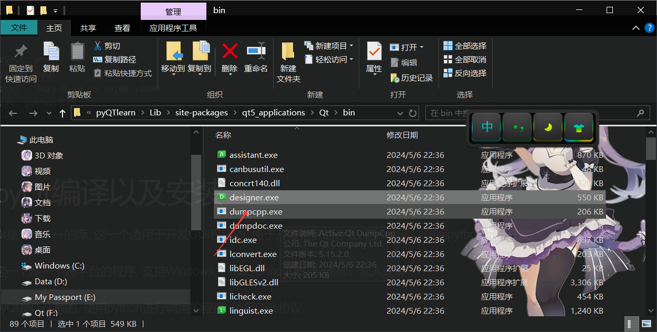
Task: Click the Copy to (复制到) icon
Action: tap(200, 51)
